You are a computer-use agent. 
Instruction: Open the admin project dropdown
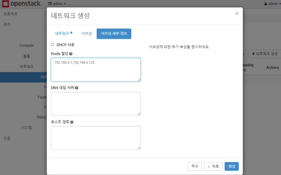pyautogui.click(x=57, y=4)
